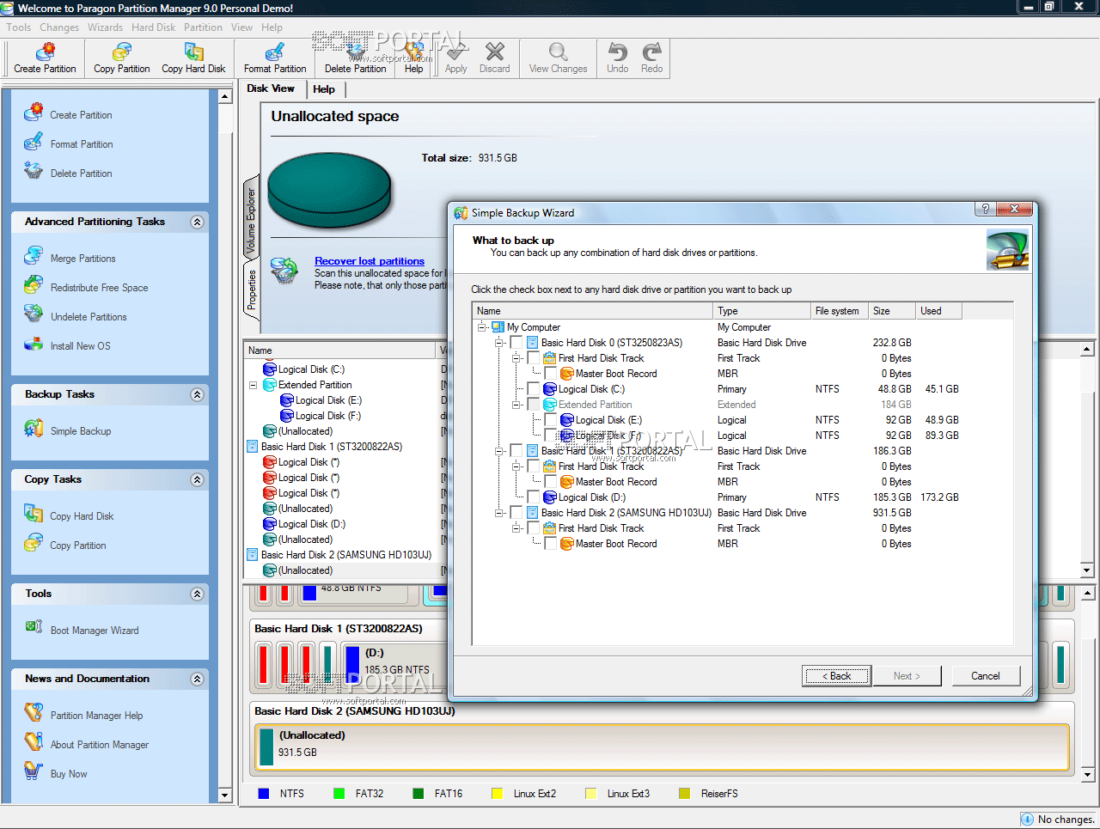This screenshot has height=829, width=1100.
Task: Launch Undelete Partitions task
Action: point(89,317)
